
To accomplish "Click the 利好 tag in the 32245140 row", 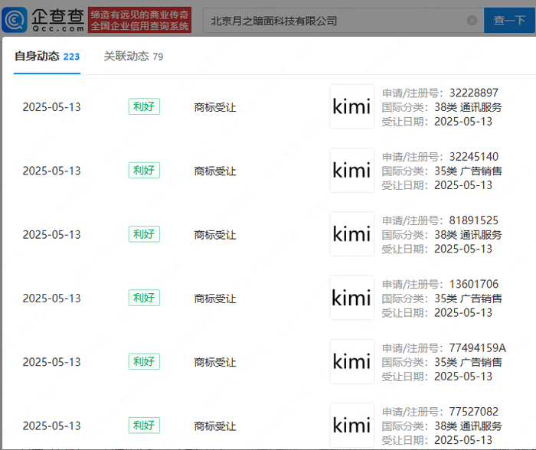I will (144, 170).
